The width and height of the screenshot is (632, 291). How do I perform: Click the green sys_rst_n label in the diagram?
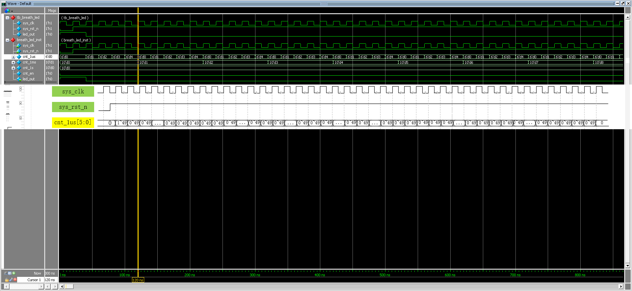73,107
